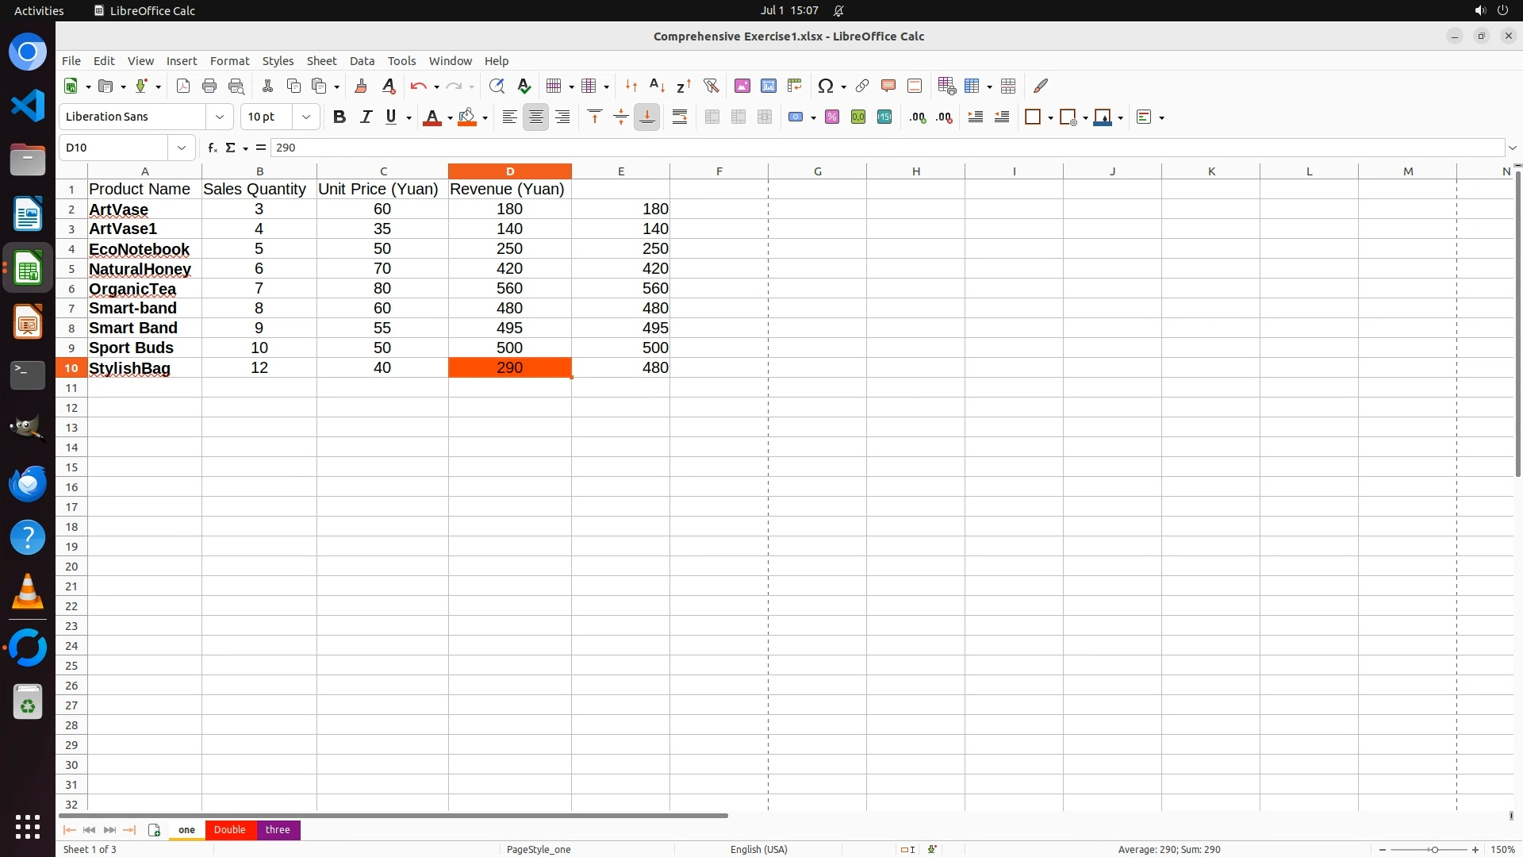Click the AutoFilter icon

pyautogui.click(x=711, y=86)
